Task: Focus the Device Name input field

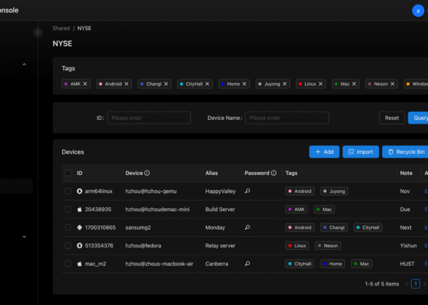Action: coord(287,118)
